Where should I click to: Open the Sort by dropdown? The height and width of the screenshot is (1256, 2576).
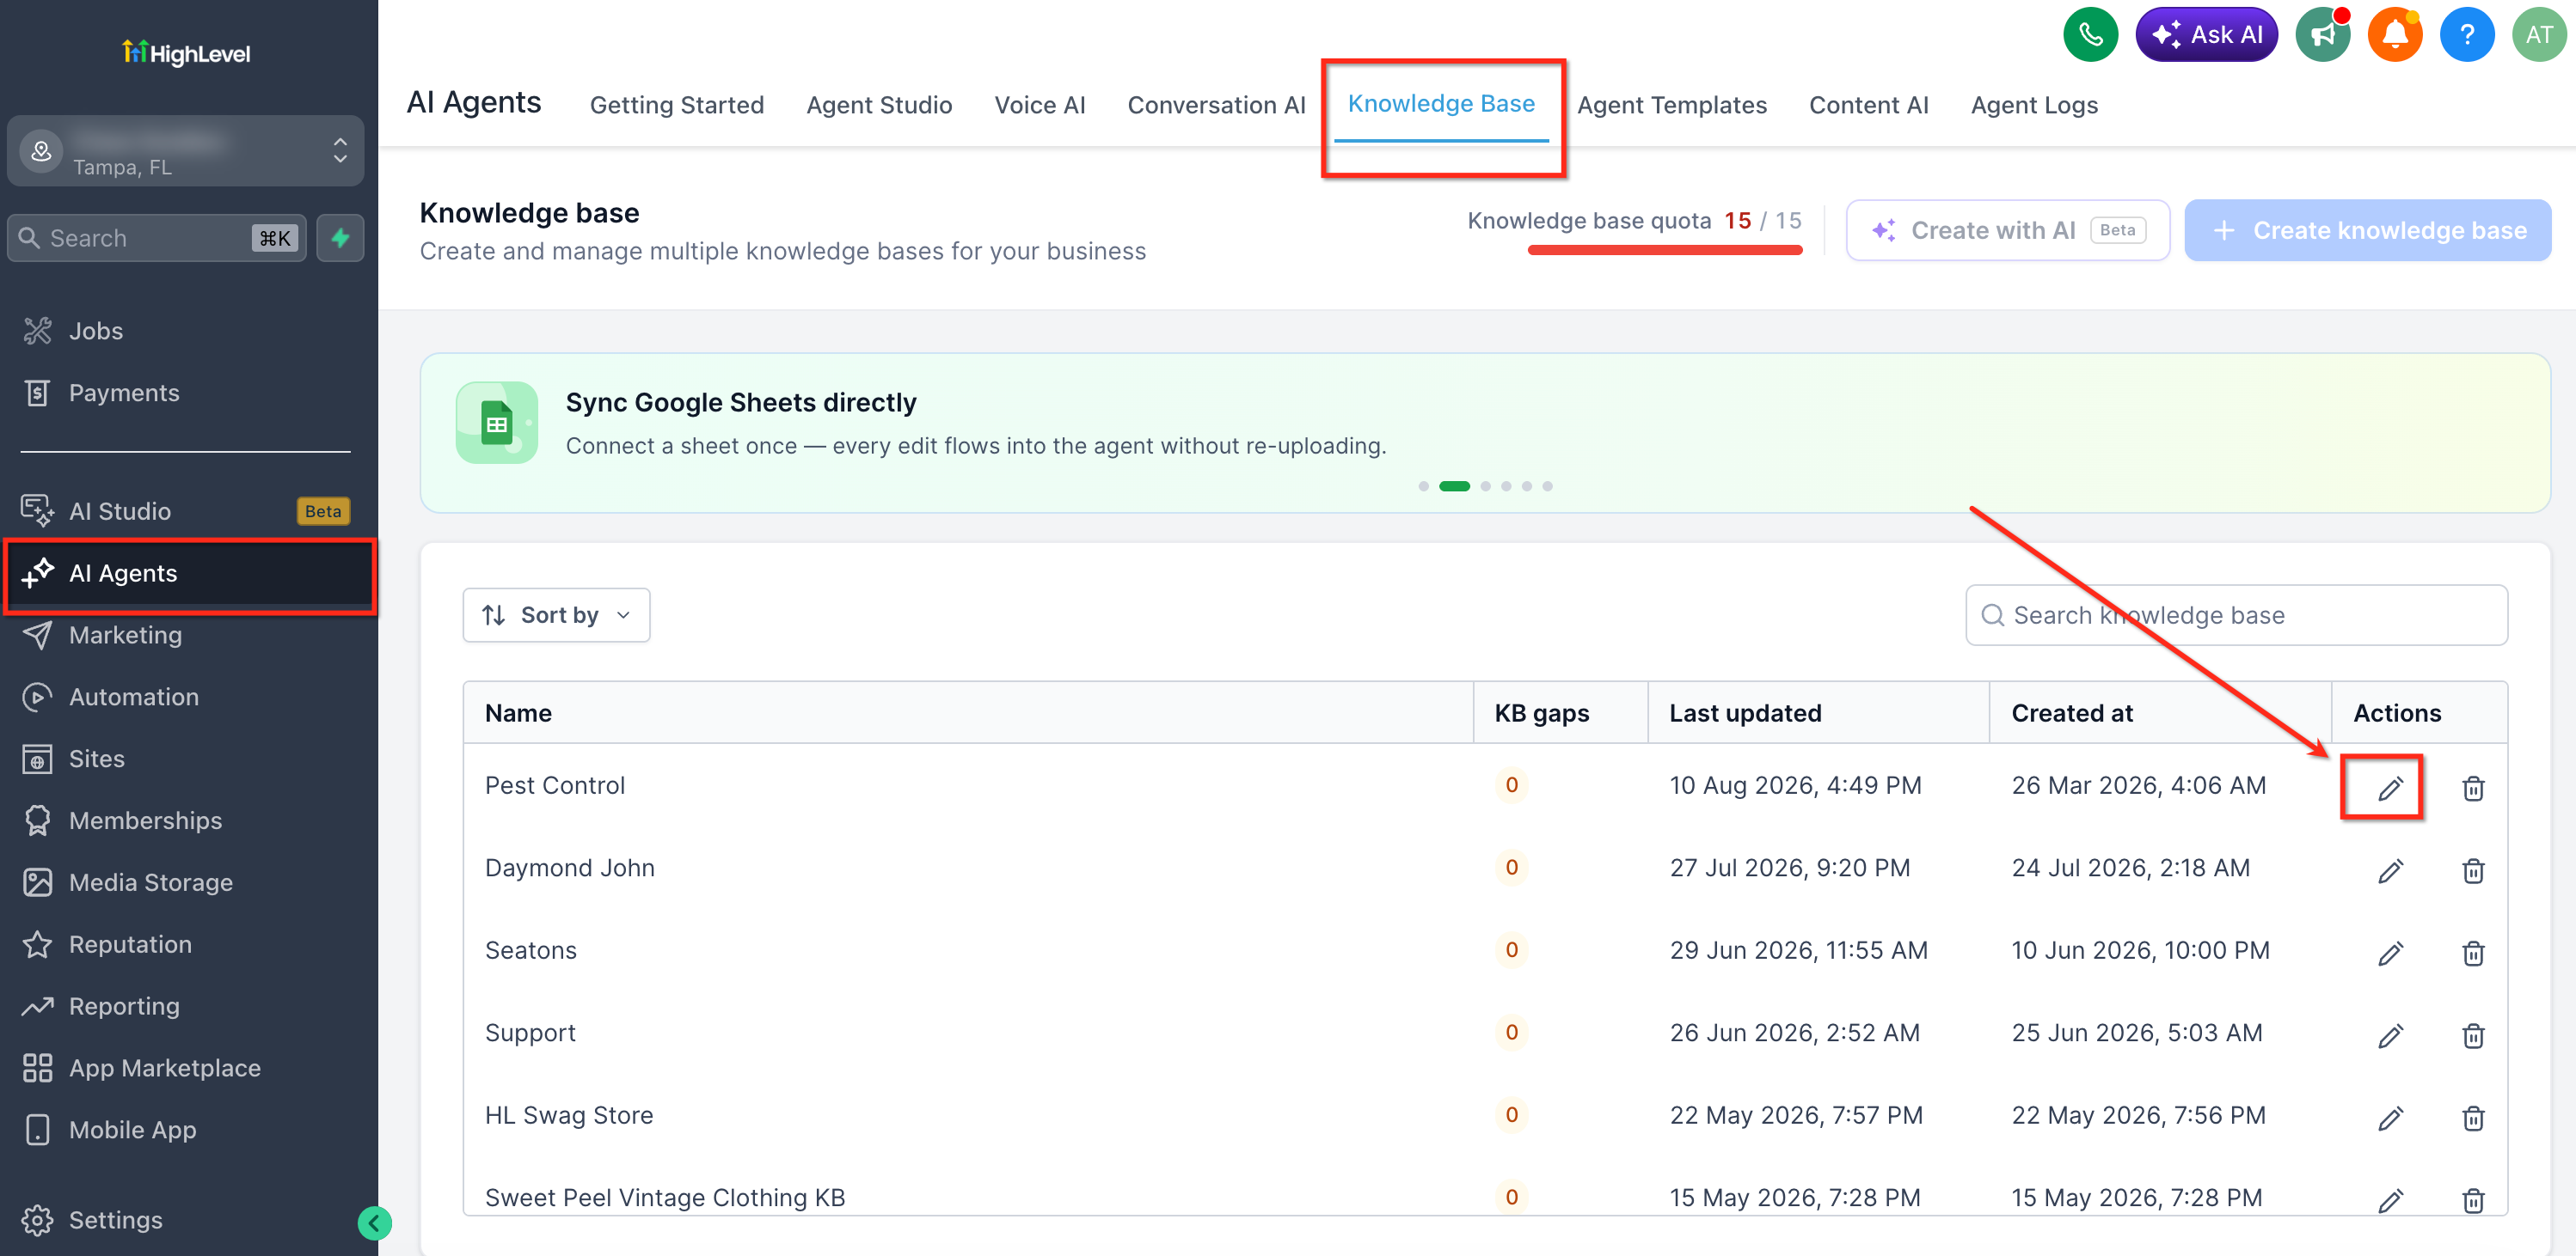tap(556, 614)
